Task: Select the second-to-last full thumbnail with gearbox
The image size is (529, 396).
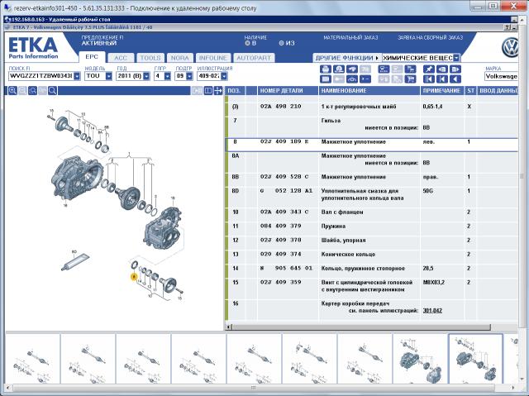Action: point(420,359)
